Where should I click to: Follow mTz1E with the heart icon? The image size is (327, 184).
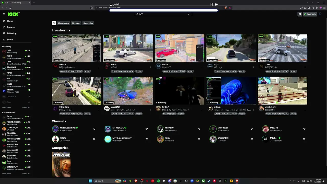[x=94, y=139]
